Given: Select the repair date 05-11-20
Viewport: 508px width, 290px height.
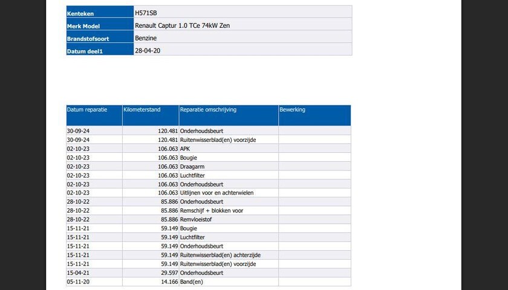Looking at the screenshot, I should (x=78, y=282).
